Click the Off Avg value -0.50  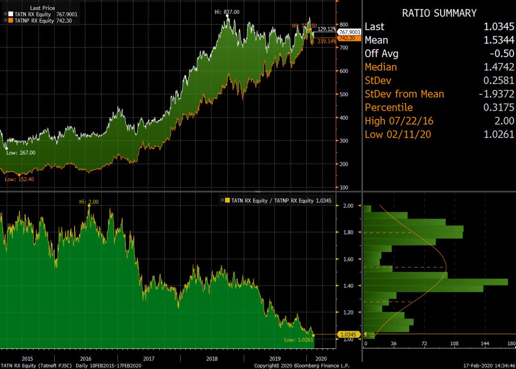pos(502,54)
